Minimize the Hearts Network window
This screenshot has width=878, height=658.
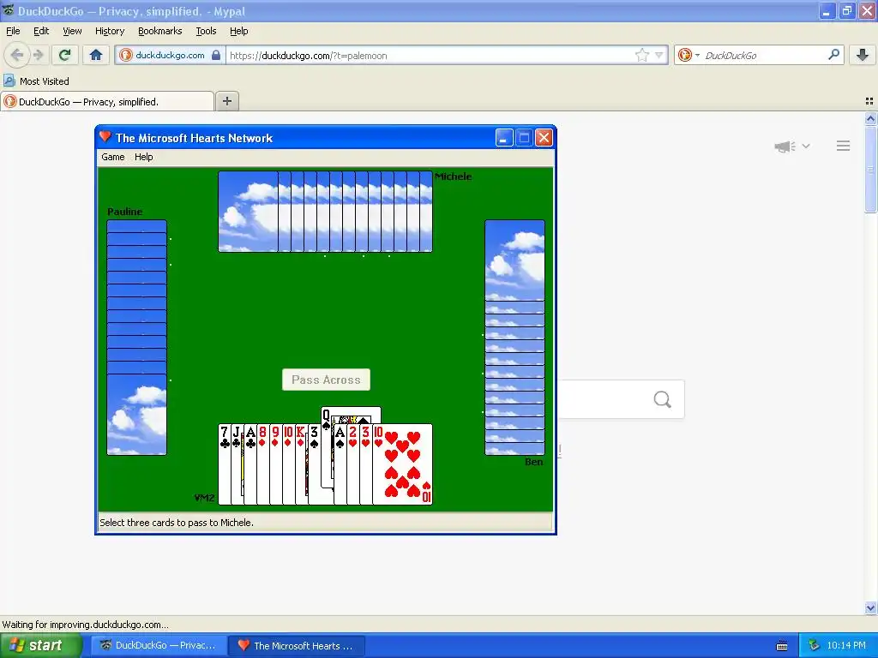coord(504,138)
